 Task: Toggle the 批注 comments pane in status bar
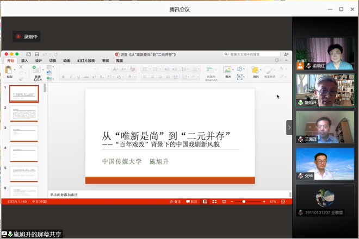tap(191, 202)
